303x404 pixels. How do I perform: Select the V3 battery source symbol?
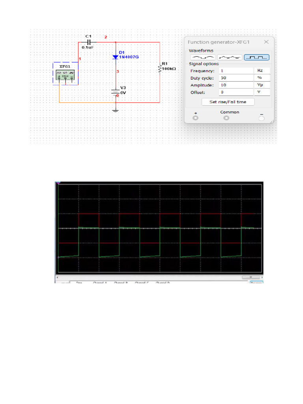coord(116,92)
